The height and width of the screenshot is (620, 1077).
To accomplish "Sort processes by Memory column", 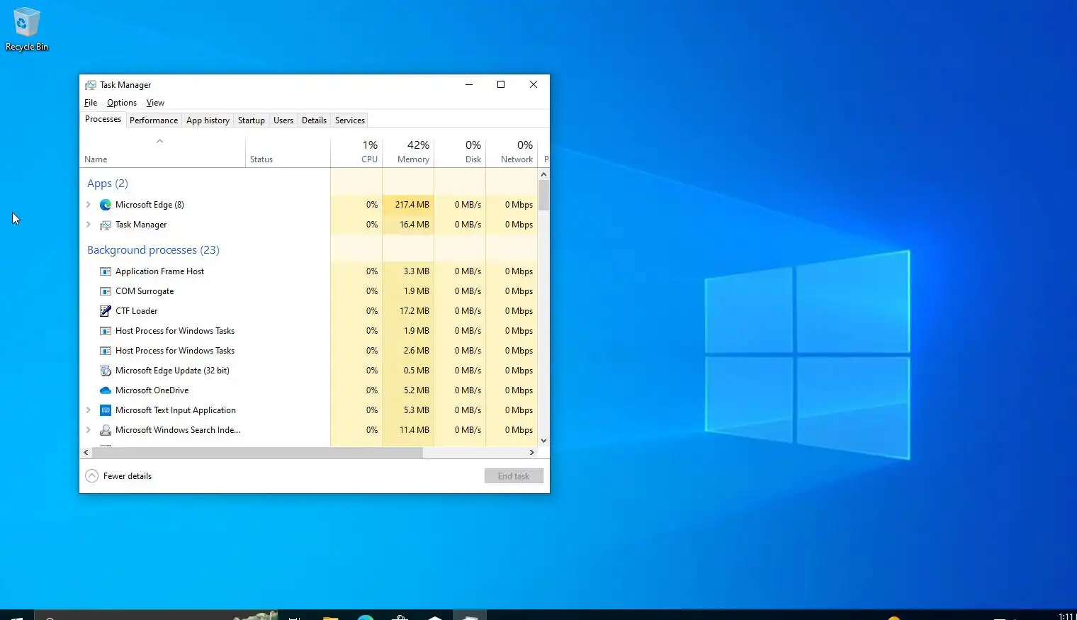I will click(x=408, y=152).
